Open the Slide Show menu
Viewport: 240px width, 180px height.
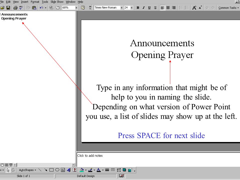[x=57, y=2]
